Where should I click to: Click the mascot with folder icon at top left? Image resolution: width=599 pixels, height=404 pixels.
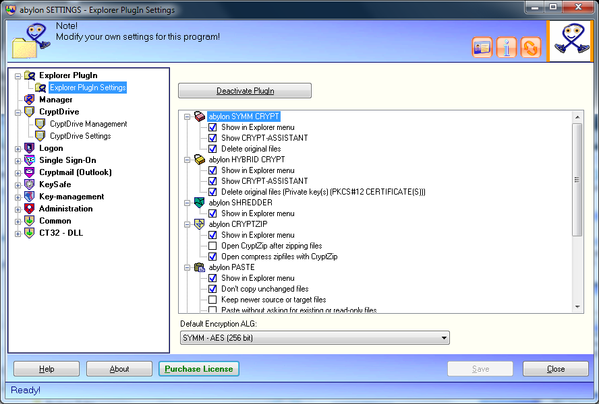[31, 40]
